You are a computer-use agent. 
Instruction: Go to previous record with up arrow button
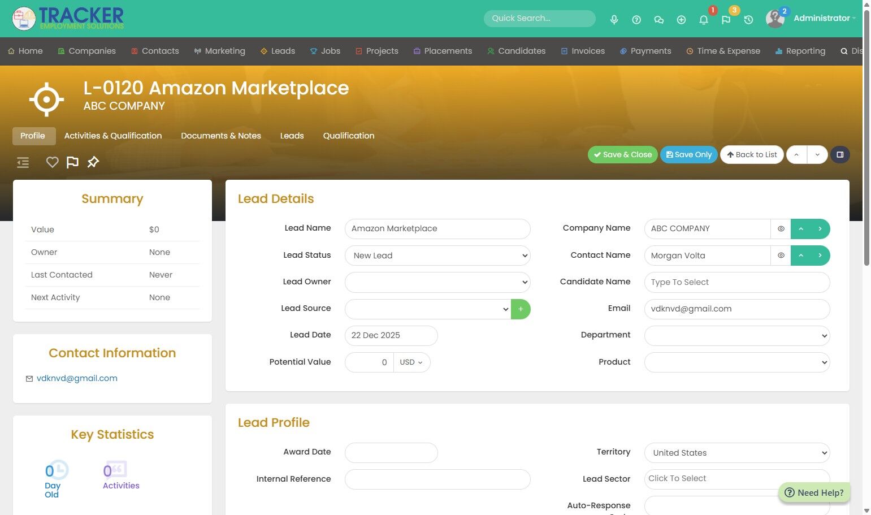(x=796, y=154)
